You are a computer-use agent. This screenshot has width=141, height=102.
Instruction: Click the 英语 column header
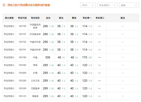tap(74, 18)
